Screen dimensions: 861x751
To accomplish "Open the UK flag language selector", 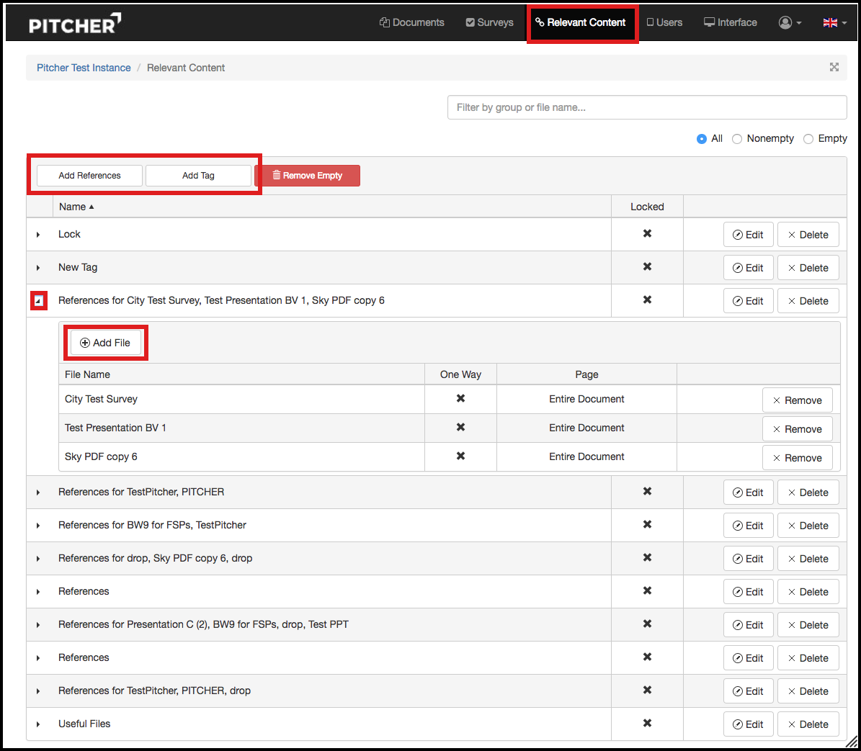I will coord(834,22).
